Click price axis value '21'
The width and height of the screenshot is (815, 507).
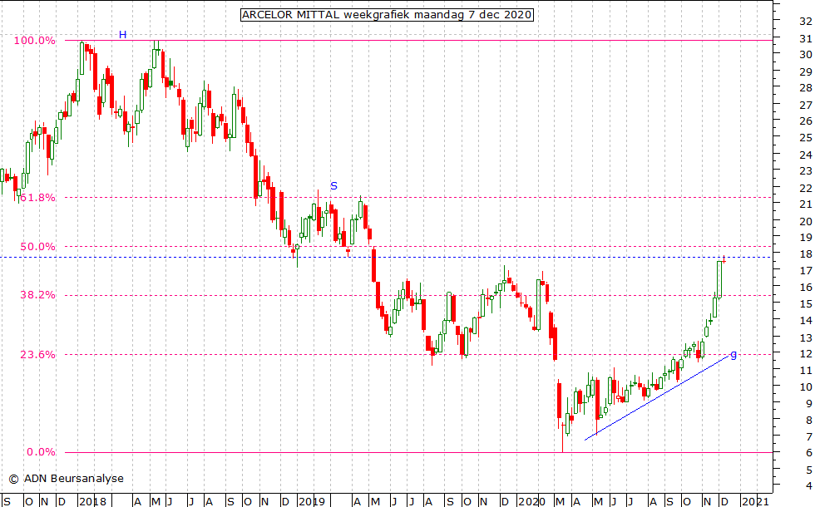pos(806,204)
